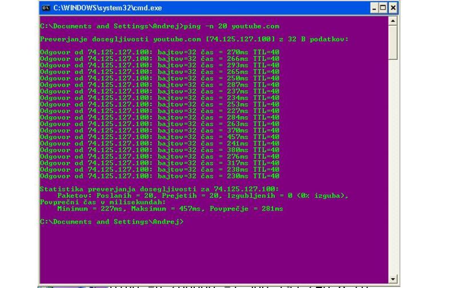Click the 'Minimum = 227ms' summary line
This screenshot has height=288, width=457.
170,209
